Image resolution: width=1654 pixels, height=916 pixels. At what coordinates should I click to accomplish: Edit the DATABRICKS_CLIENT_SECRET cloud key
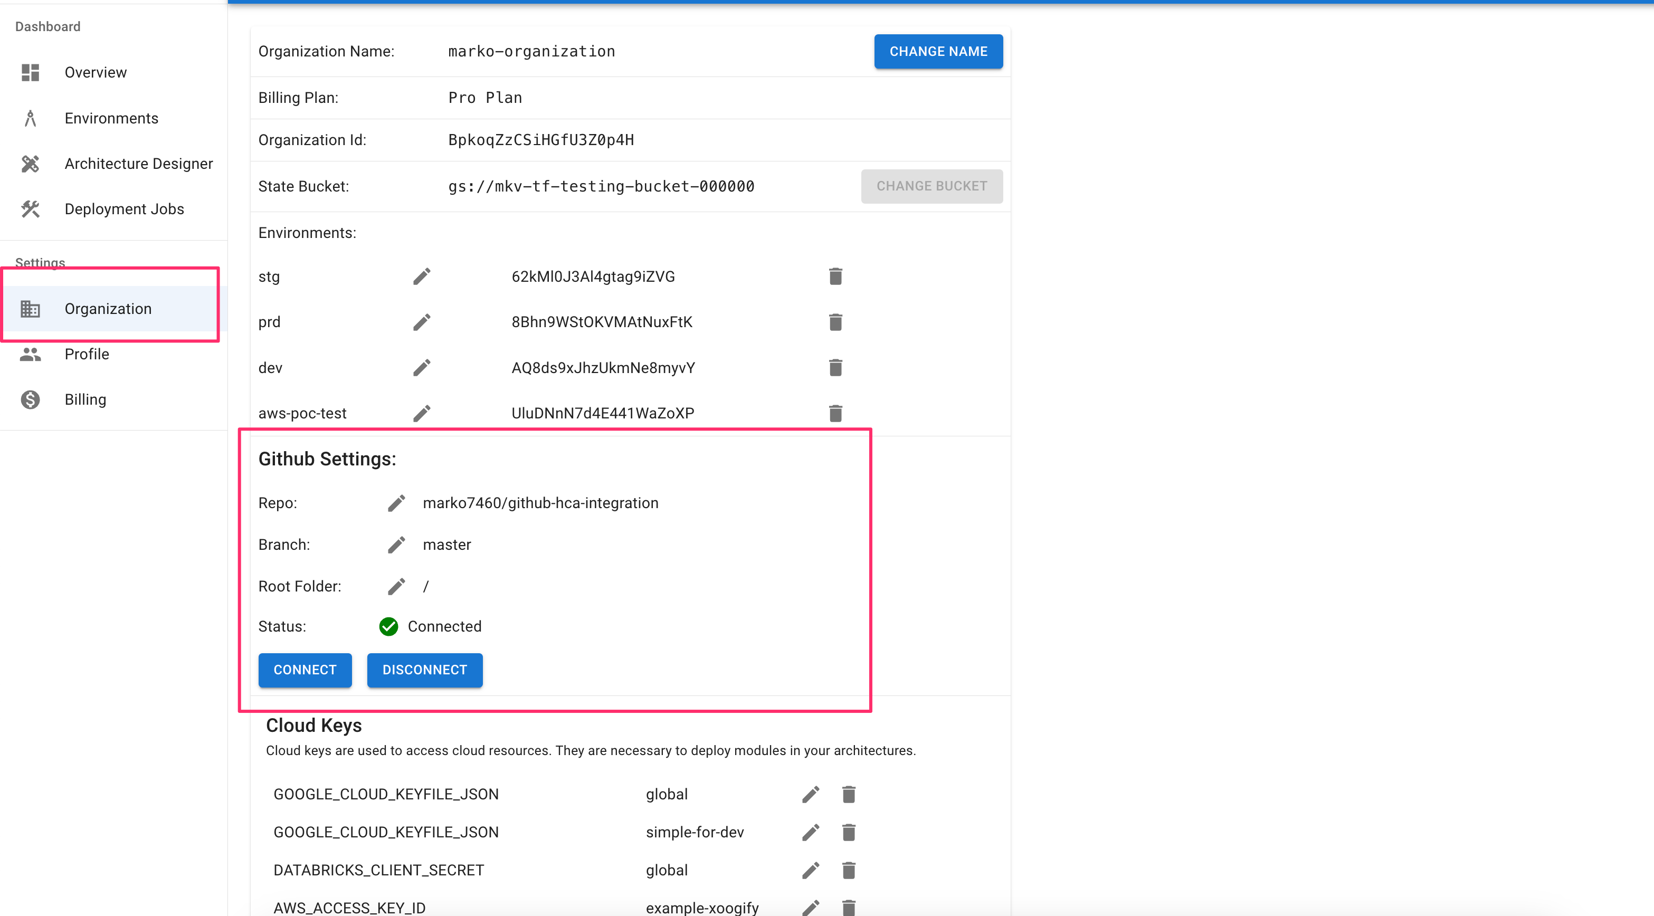pyautogui.click(x=810, y=871)
